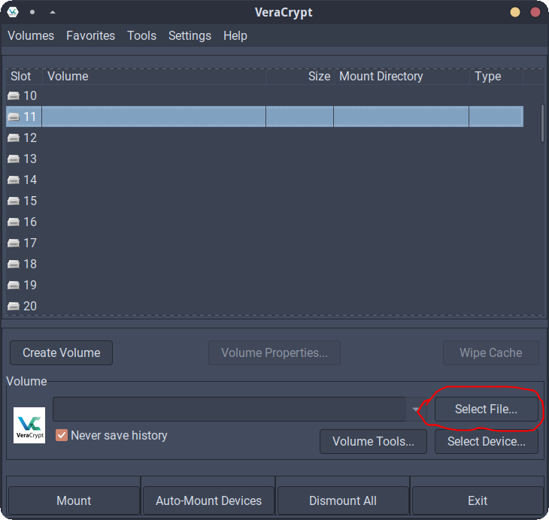Open the Help menu
Screen dimensions: 549x520
(235, 35)
